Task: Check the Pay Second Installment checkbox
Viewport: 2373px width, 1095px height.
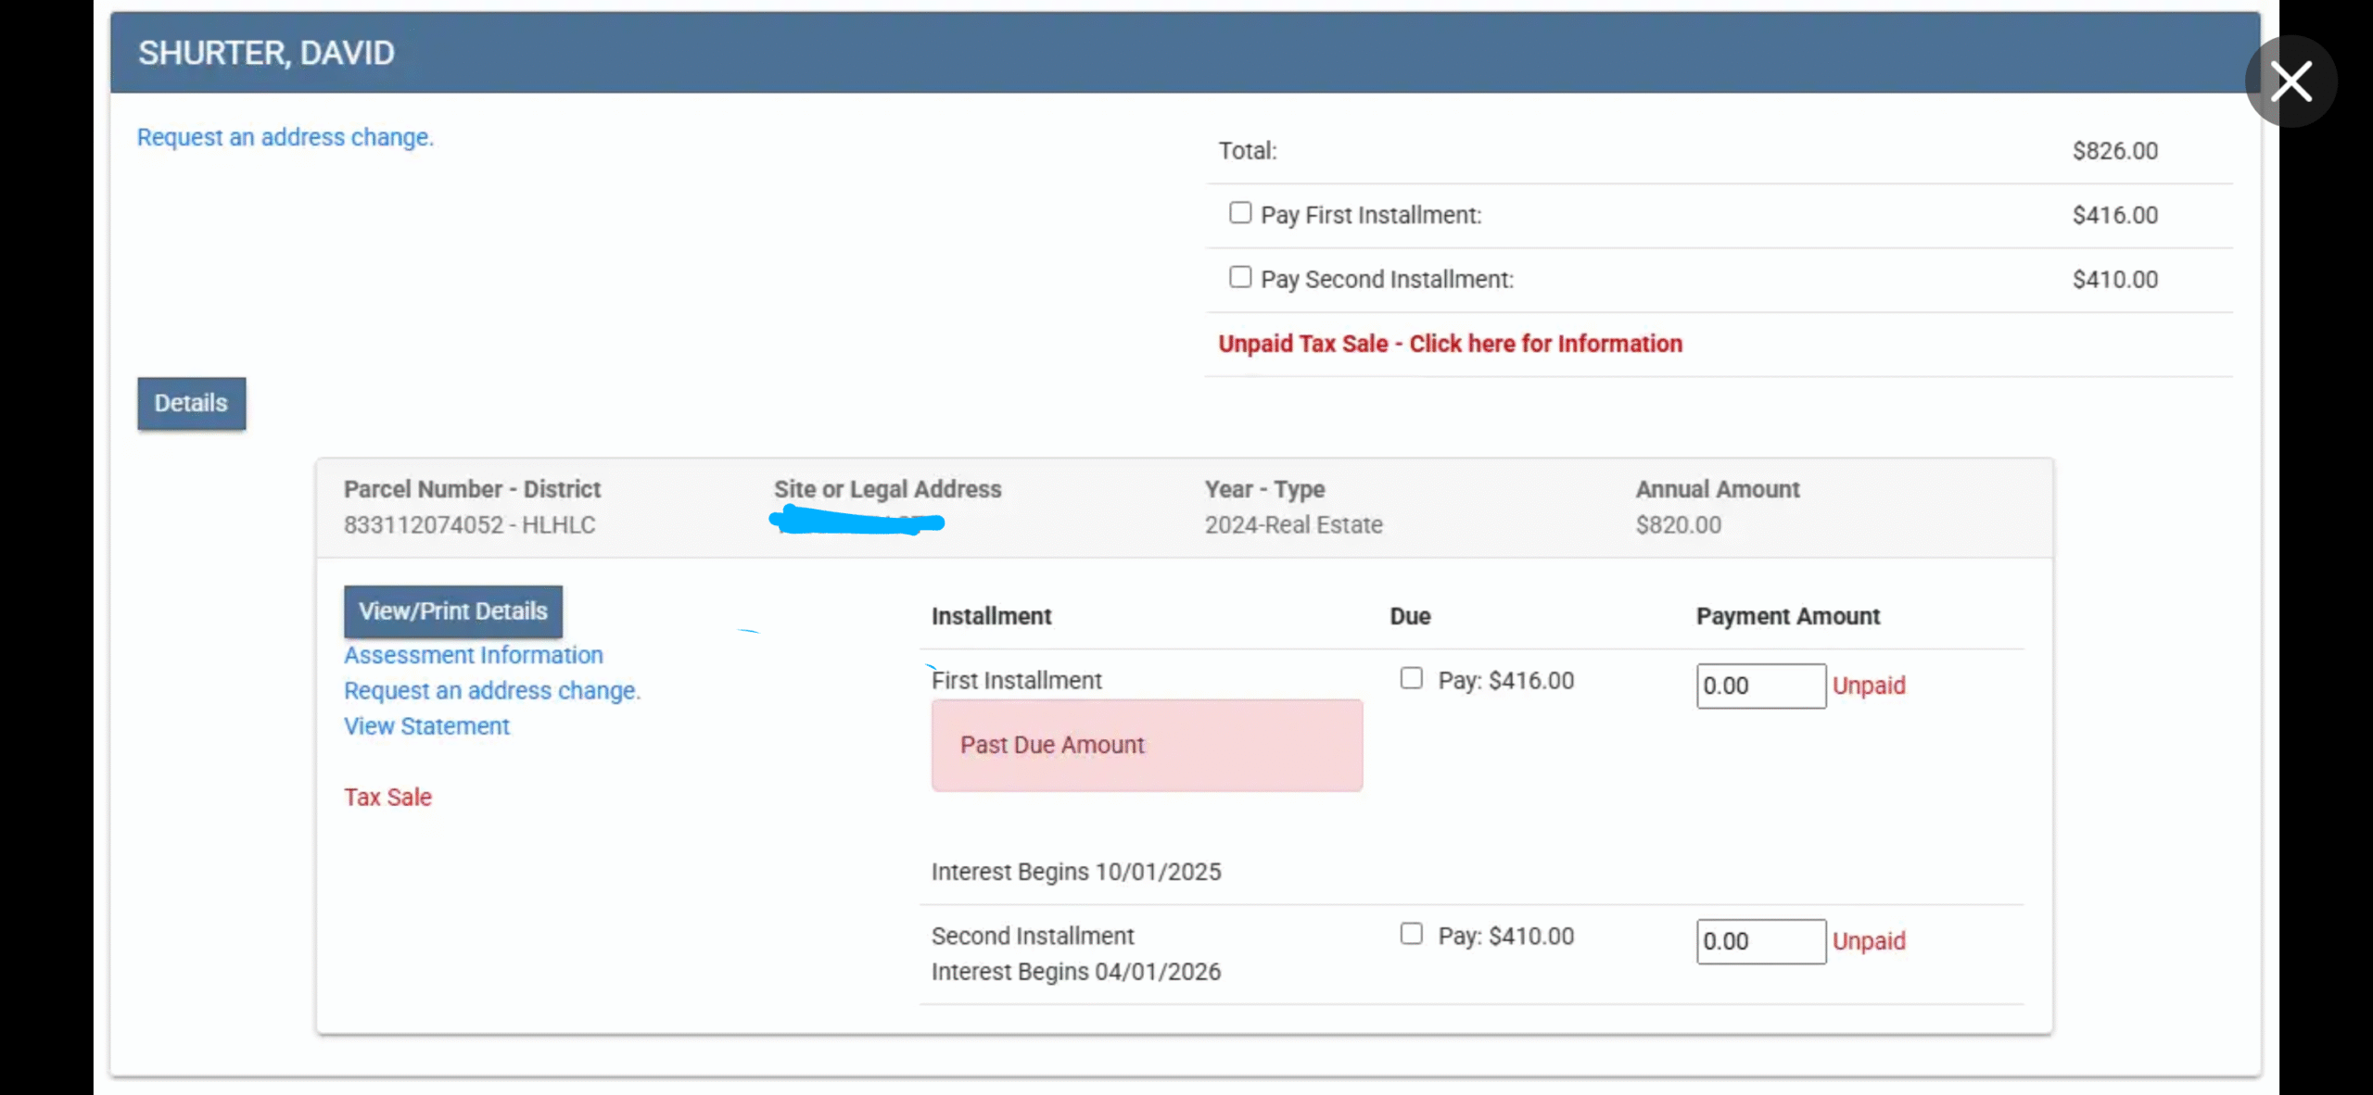Action: (1239, 277)
